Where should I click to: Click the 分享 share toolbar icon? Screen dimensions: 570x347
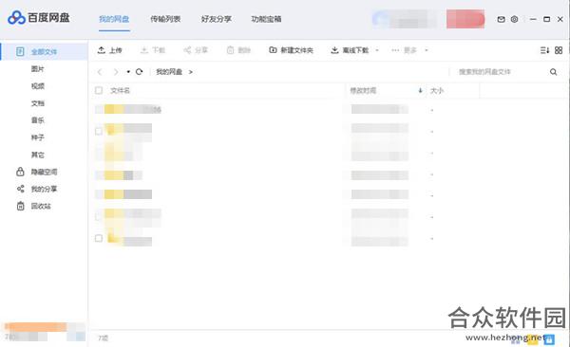(187, 50)
